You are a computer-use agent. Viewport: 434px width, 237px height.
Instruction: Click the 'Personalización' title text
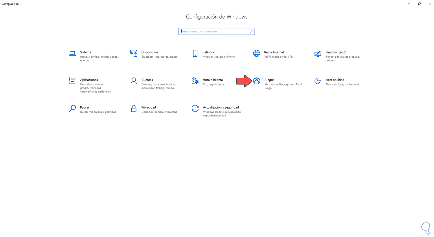336,52
